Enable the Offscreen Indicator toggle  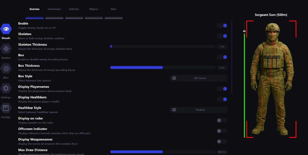[x=222, y=131]
